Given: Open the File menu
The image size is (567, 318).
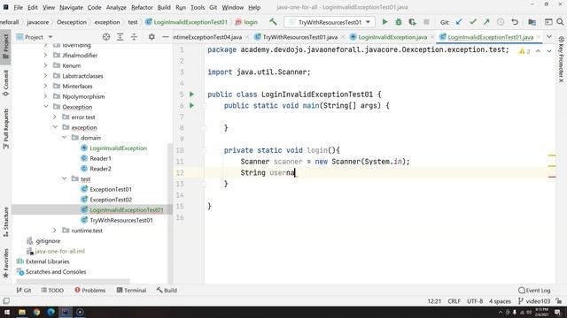Looking at the screenshot, I should (18, 7).
